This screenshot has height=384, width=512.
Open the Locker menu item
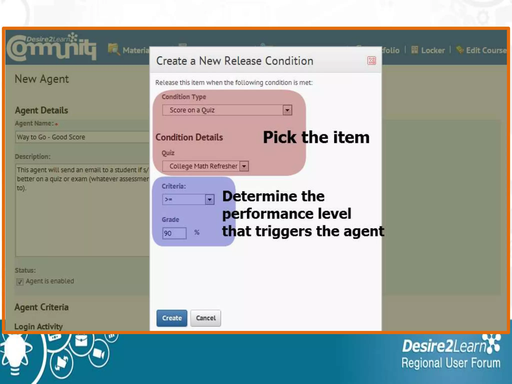(x=433, y=50)
